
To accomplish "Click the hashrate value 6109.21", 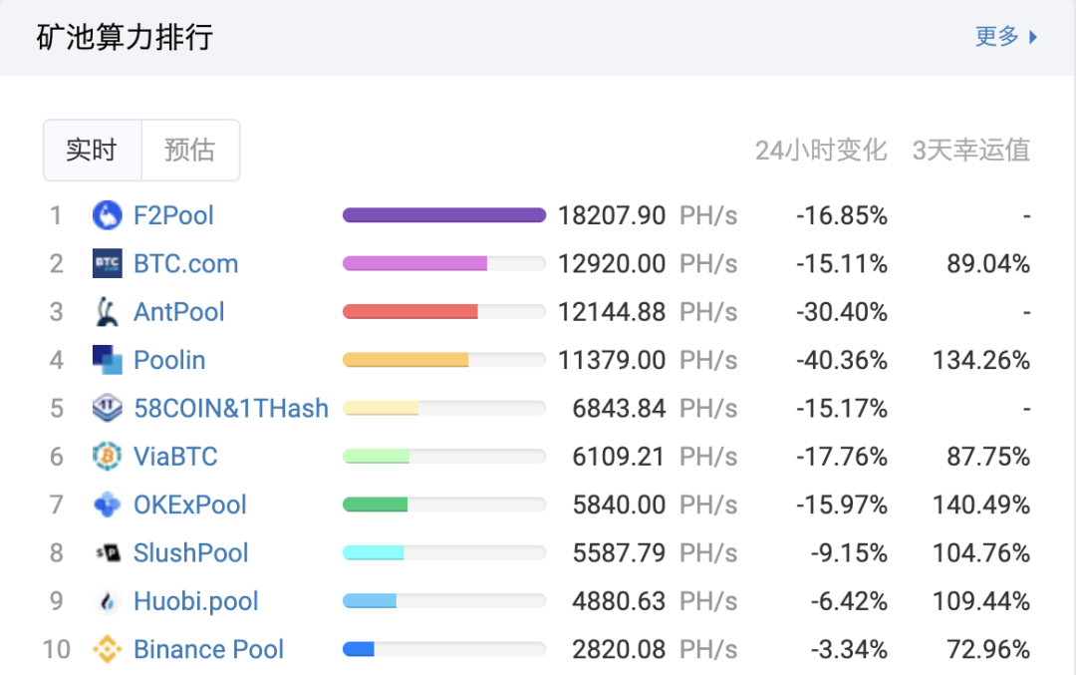I will [619, 456].
